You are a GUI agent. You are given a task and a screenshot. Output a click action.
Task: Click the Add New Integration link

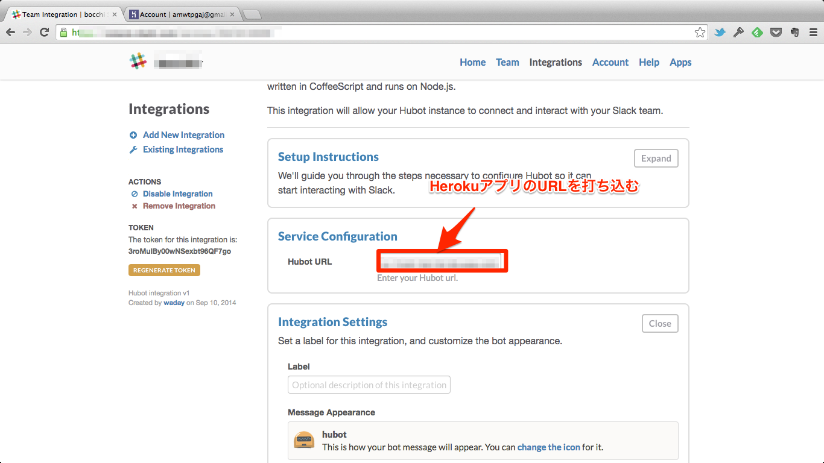183,135
